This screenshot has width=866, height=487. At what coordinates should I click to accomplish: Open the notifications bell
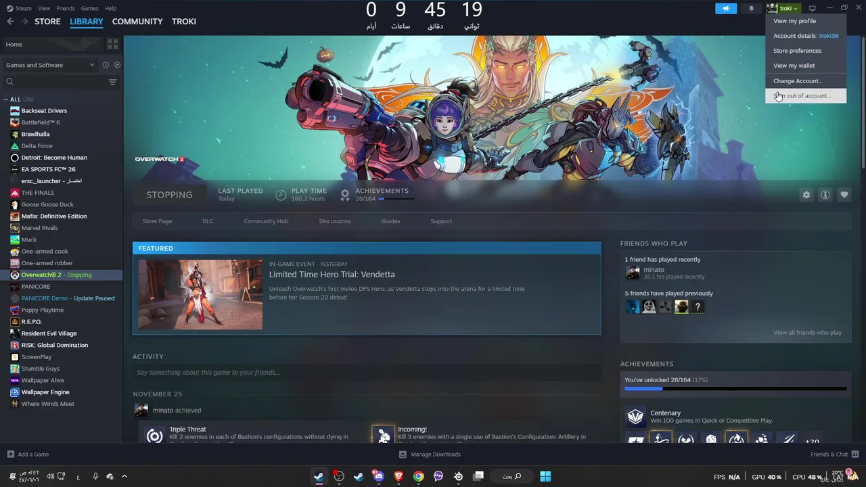tap(751, 8)
